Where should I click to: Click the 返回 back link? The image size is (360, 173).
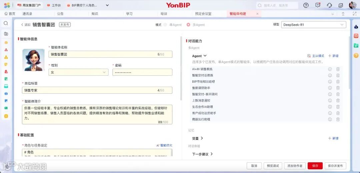[x=26, y=25]
